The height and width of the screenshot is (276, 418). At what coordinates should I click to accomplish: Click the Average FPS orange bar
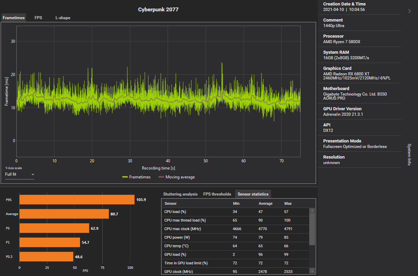(x=64, y=214)
